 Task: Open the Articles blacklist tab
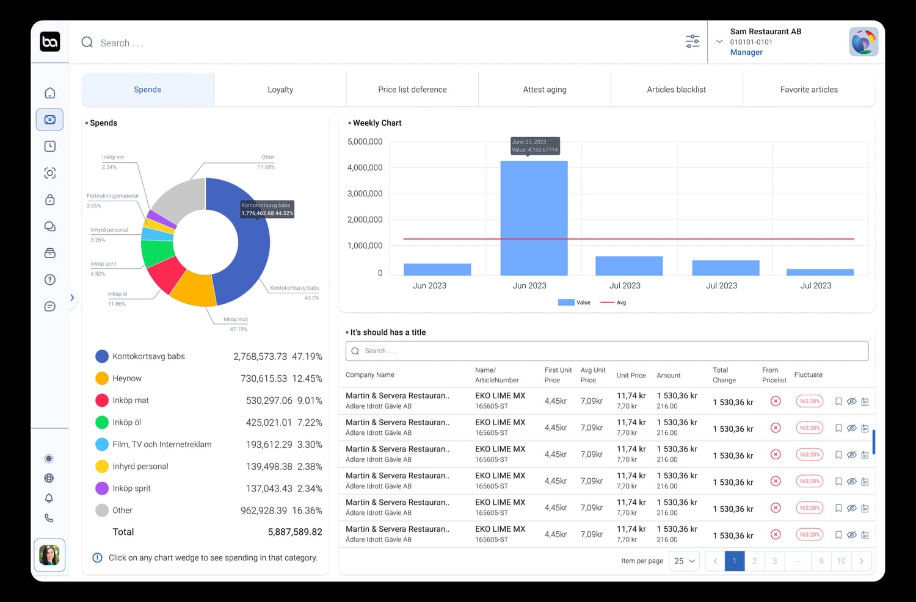[x=676, y=89]
